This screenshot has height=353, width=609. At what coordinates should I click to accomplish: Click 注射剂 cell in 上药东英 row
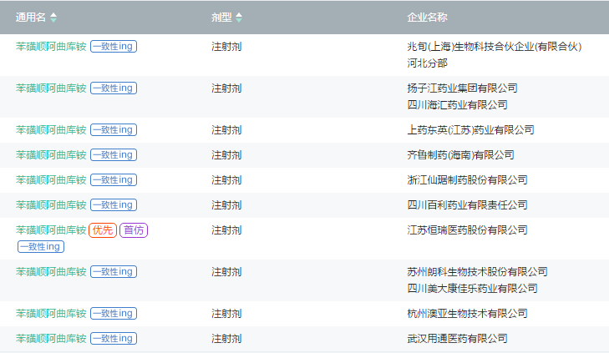(x=226, y=130)
